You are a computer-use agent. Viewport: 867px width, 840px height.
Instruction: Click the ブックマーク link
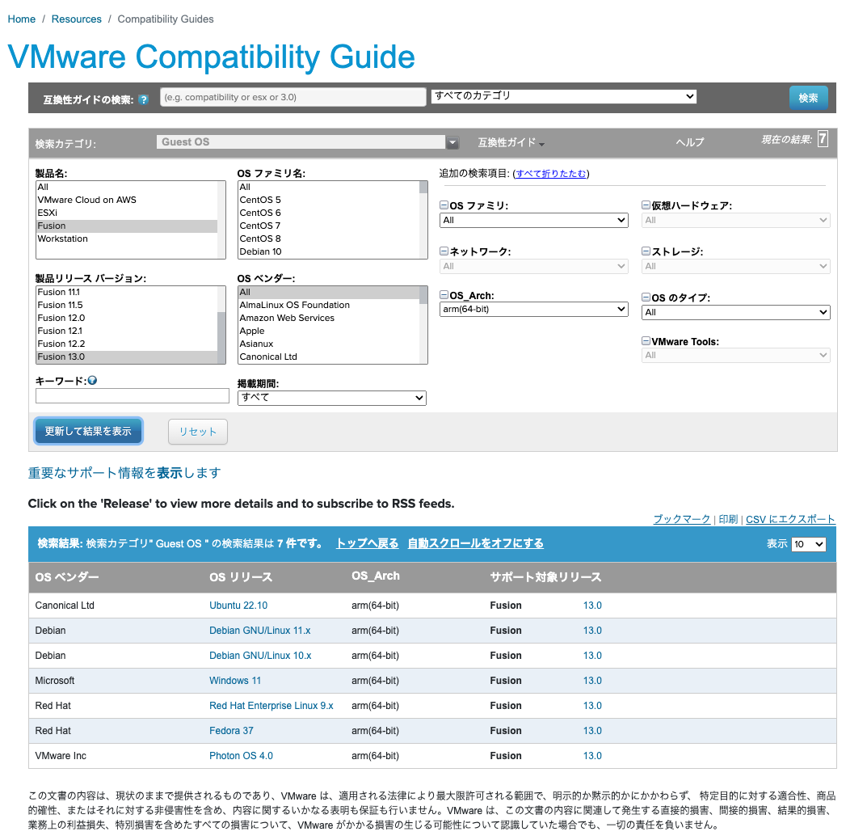coord(682,519)
